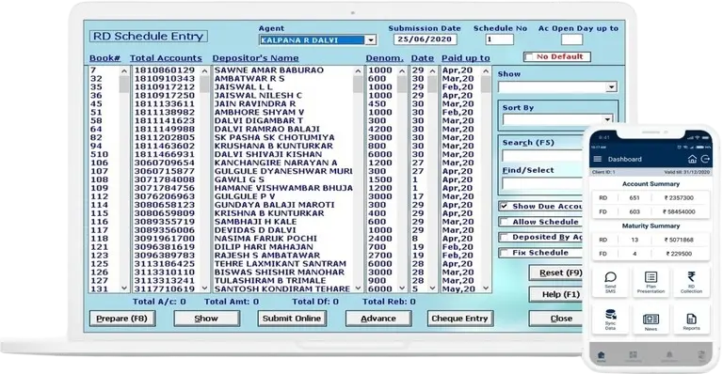
Task: Select depositor GAWLI G S
Action: pos(239,179)
